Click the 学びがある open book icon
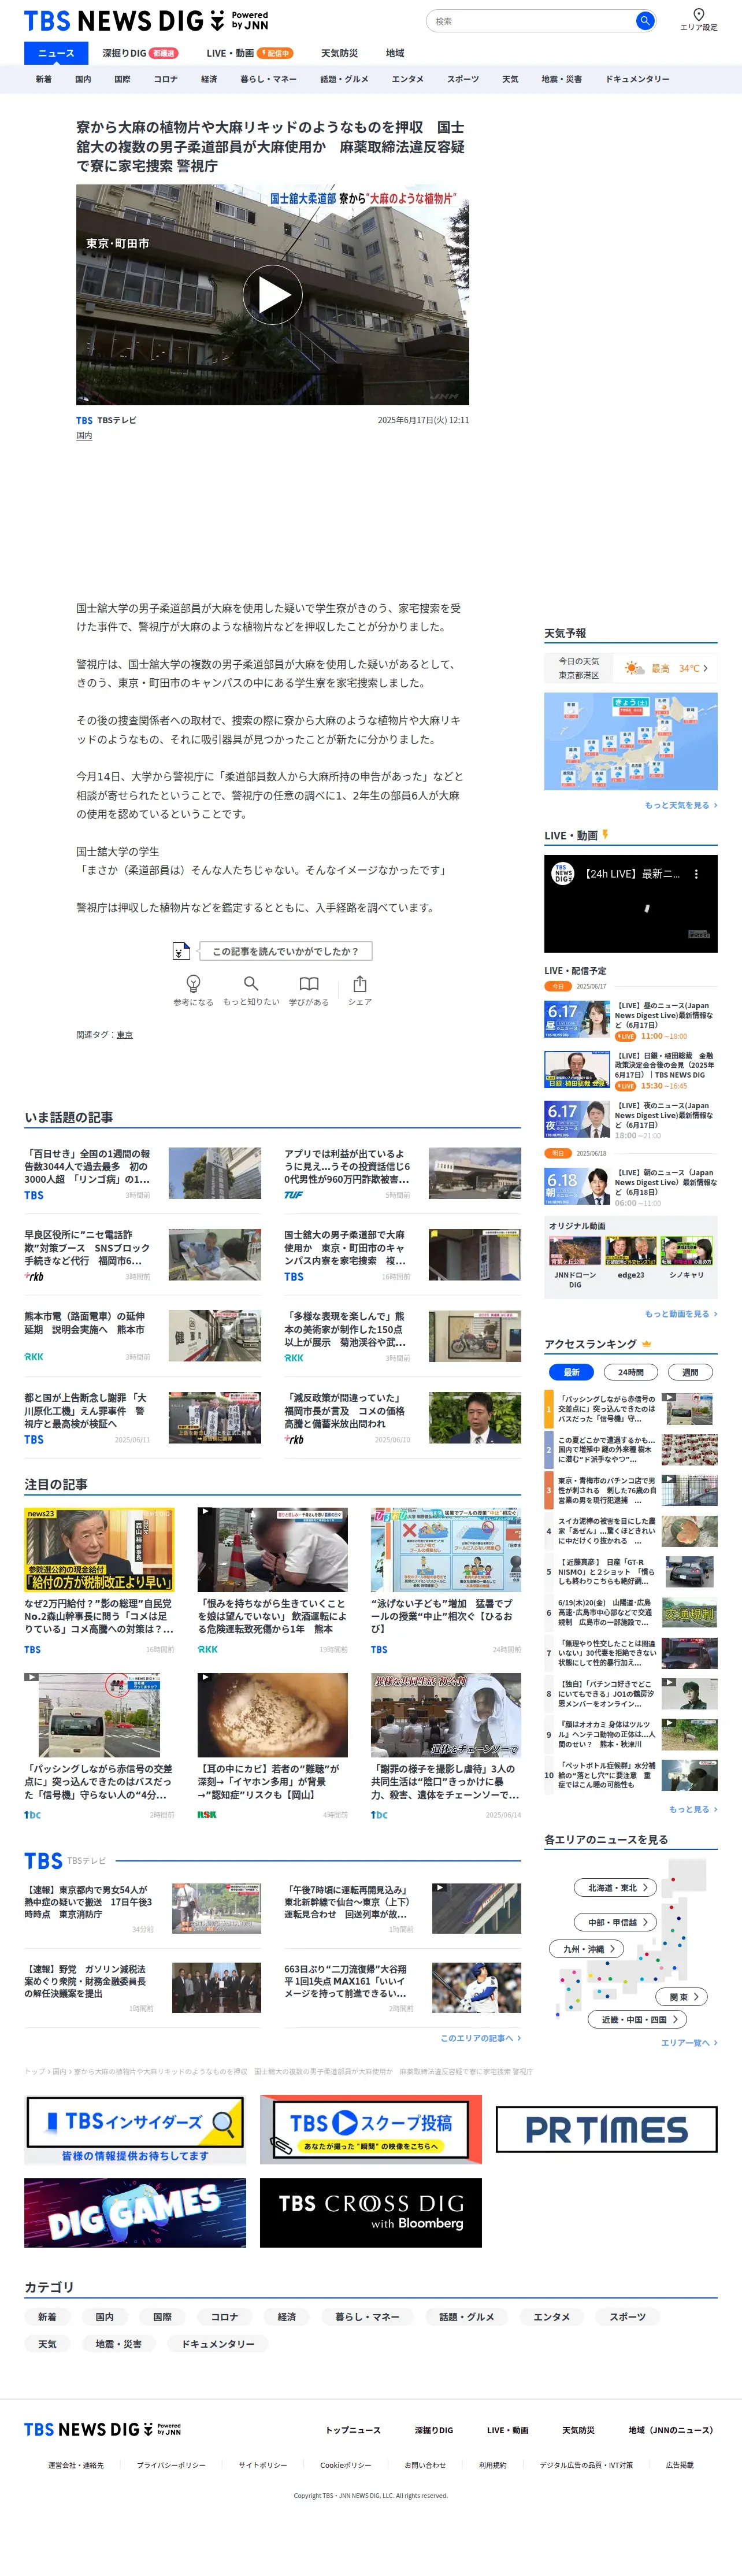This screenshot has height=2576, width=742. (x=309, y=983)
